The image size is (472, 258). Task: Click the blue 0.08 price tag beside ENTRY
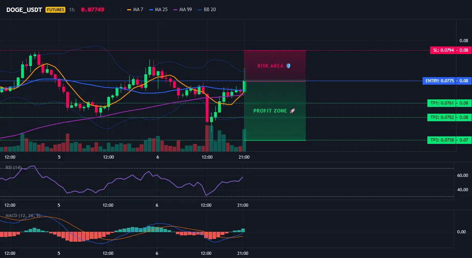464,81
